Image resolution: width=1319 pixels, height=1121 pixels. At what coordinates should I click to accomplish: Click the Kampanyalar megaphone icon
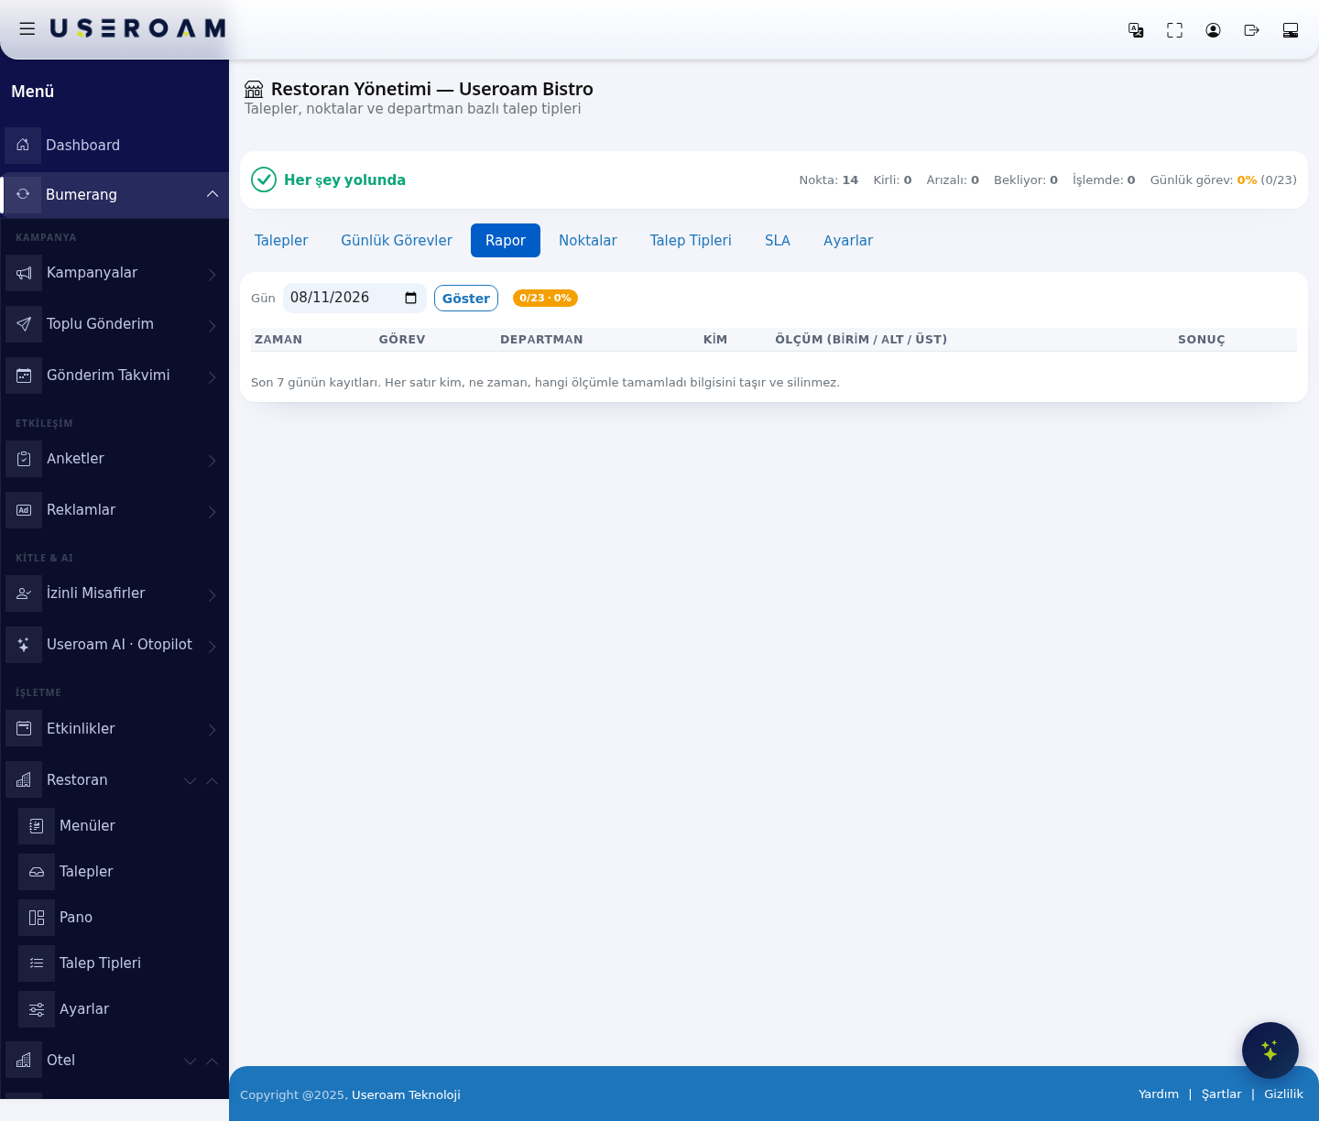click(24, 273)
